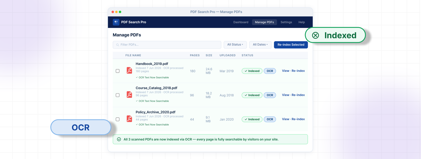Viewport: 421px width, 159px height.
Task: Click the SIZE column header
Action: [209, 55]
